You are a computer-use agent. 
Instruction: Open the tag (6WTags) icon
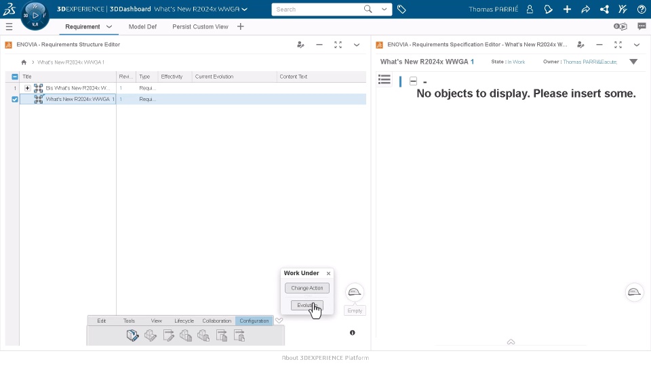click(x=401, y=9)
